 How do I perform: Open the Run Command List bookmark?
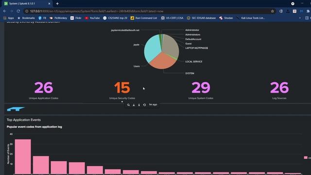coord(144,18)
